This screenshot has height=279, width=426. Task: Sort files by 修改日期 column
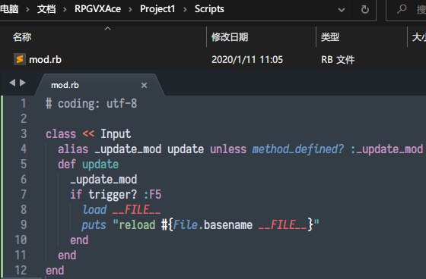tap(230, 37)
